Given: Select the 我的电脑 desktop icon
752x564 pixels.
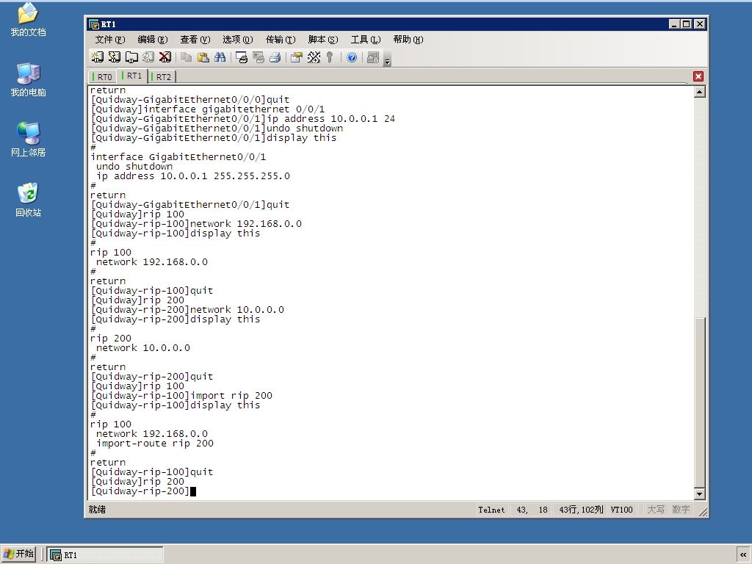Looking at the screenshot, I should coord(29,79).
